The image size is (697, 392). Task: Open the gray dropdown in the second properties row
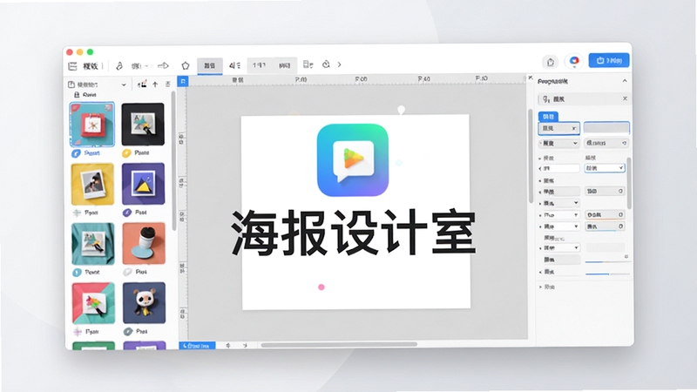558,143
